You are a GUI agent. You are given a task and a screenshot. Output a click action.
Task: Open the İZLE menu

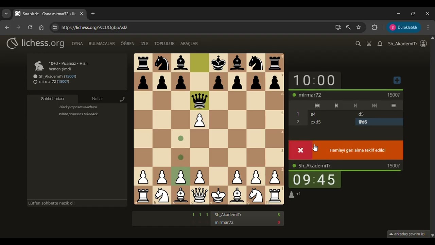pyautogui.click(x=144, y=44)
